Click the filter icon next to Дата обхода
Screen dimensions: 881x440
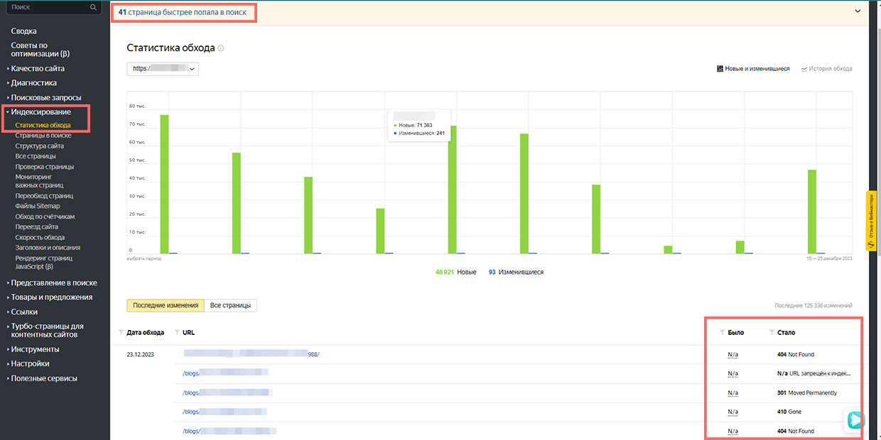(x=121, y=332)
